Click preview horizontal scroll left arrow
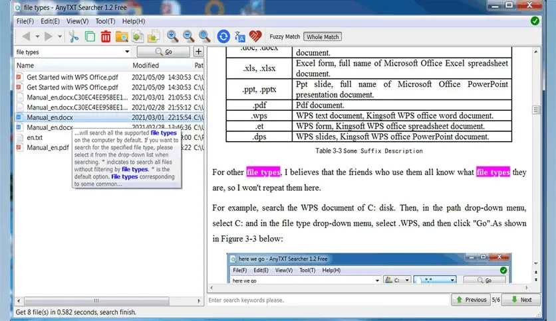Viewport: 556px width, 321px height. (211, 288)
